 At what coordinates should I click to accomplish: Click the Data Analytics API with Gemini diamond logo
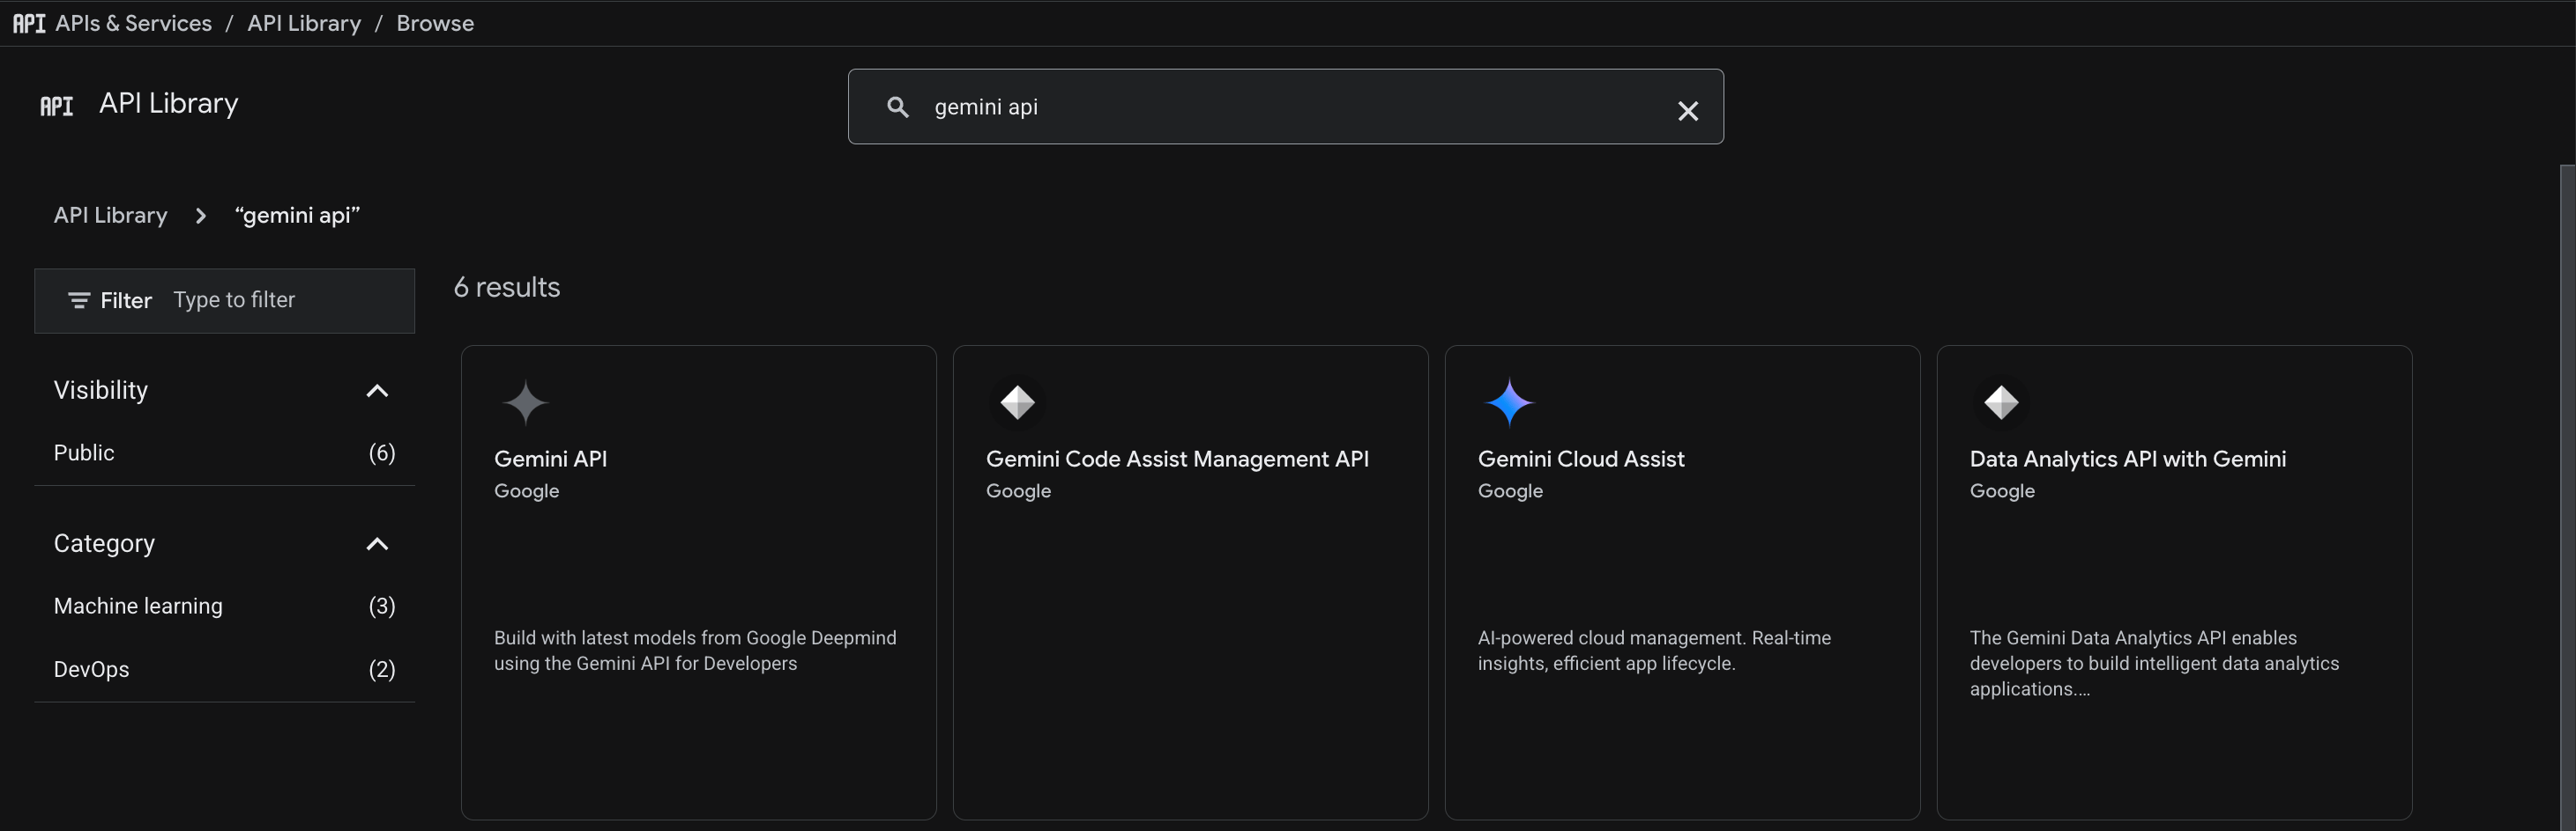tap(2001, 402)
